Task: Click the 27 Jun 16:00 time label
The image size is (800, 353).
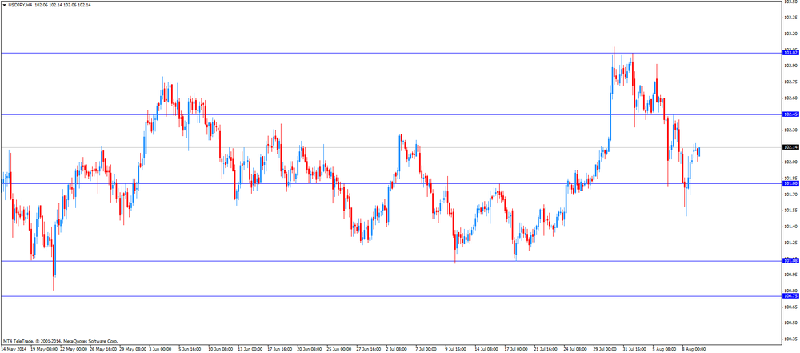Action: pyautogui.click(x=369, y=350)
